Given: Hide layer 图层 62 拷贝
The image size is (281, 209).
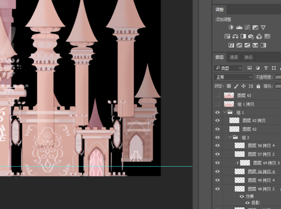Looking at the screenshot, I should 217,120.
